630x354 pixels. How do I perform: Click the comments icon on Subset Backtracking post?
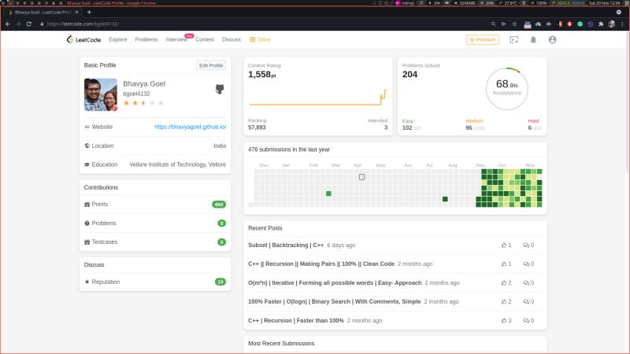point(526,245)
